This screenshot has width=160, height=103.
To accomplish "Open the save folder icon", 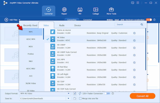I will pos(75,98).
